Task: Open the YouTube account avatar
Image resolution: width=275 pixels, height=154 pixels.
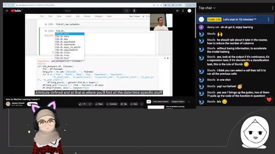Action: click(189, 11)
